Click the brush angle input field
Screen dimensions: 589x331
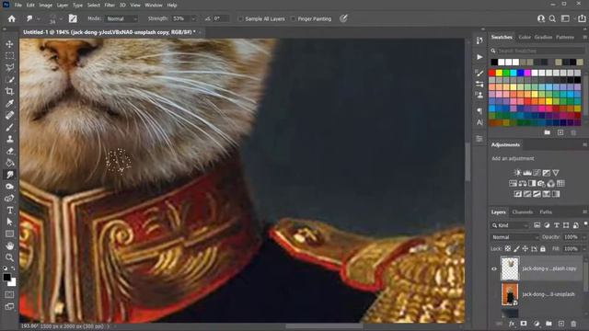(x=221, y=18)
